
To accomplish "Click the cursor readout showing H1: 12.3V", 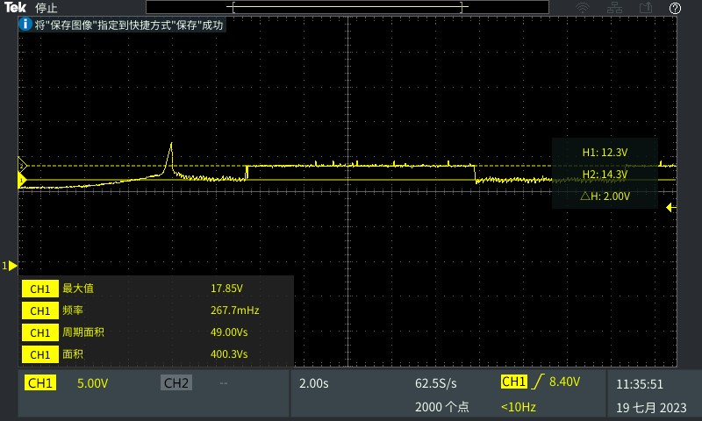I will pos(605,153).
